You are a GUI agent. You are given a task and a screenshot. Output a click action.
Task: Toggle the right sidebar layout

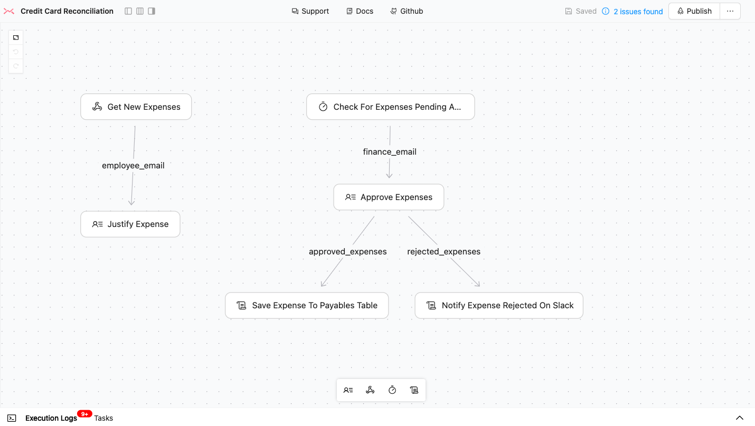click(x=152, y=11)
